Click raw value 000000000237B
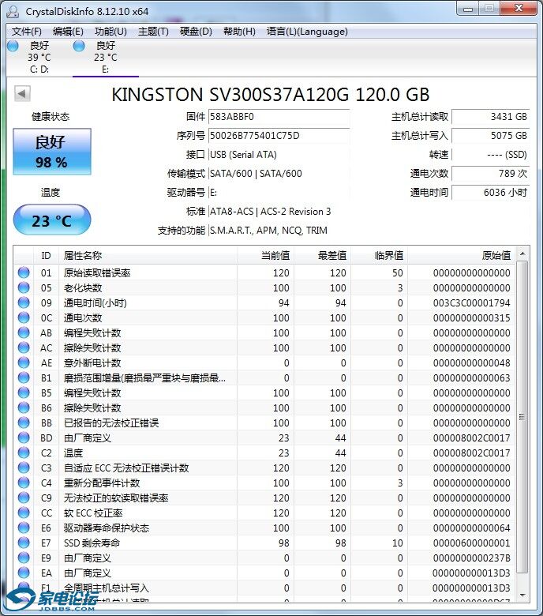Screen dimensions: 543x616 471,558
